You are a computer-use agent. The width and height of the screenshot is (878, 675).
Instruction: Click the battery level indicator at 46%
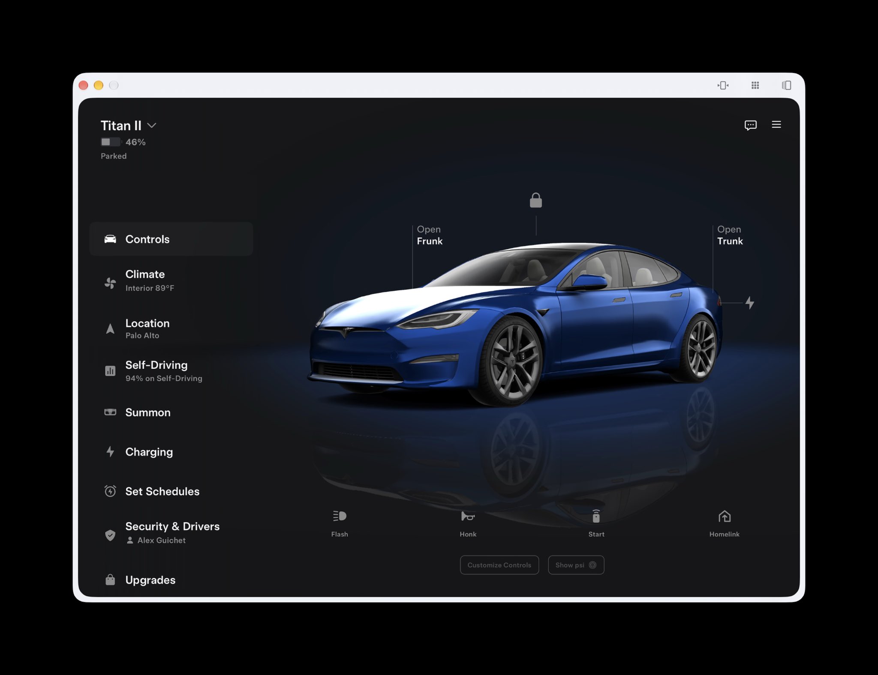click(123, 142)
